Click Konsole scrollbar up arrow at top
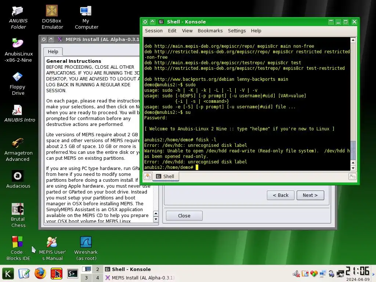The height and width of the screenshot is (282, 376). coord(353,40)
